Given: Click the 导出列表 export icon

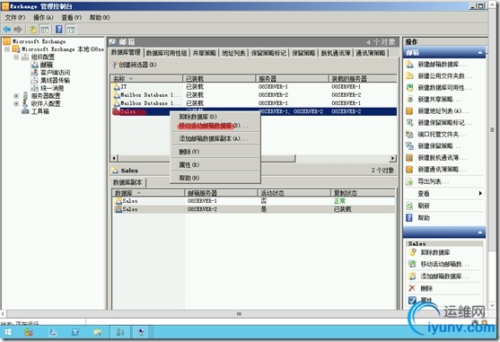Looking at the screenshot, I should tap(409, 181).
